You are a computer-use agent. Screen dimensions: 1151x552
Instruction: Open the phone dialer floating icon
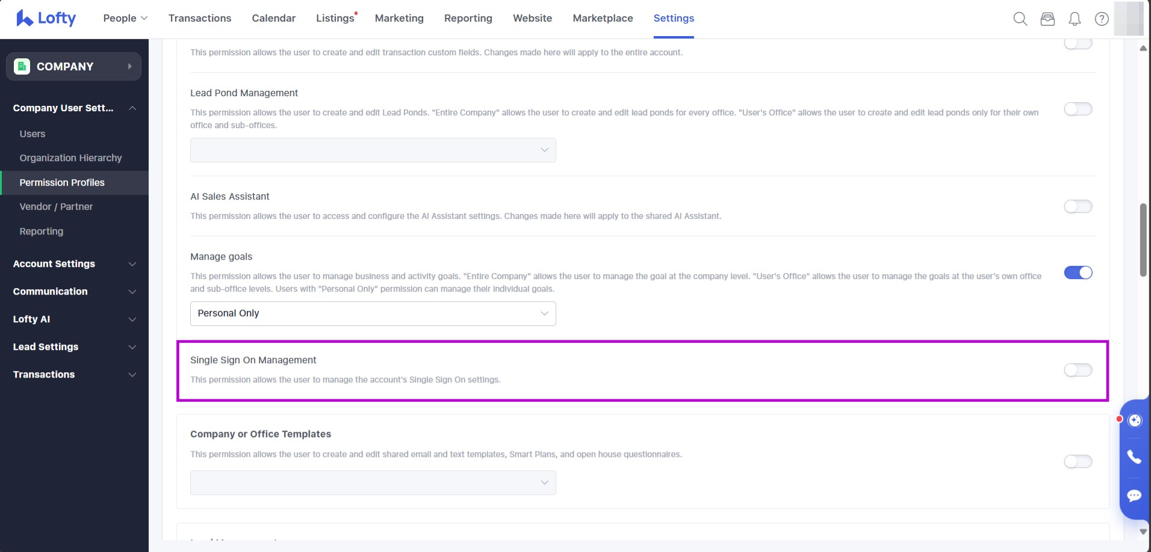(1134, 457)
